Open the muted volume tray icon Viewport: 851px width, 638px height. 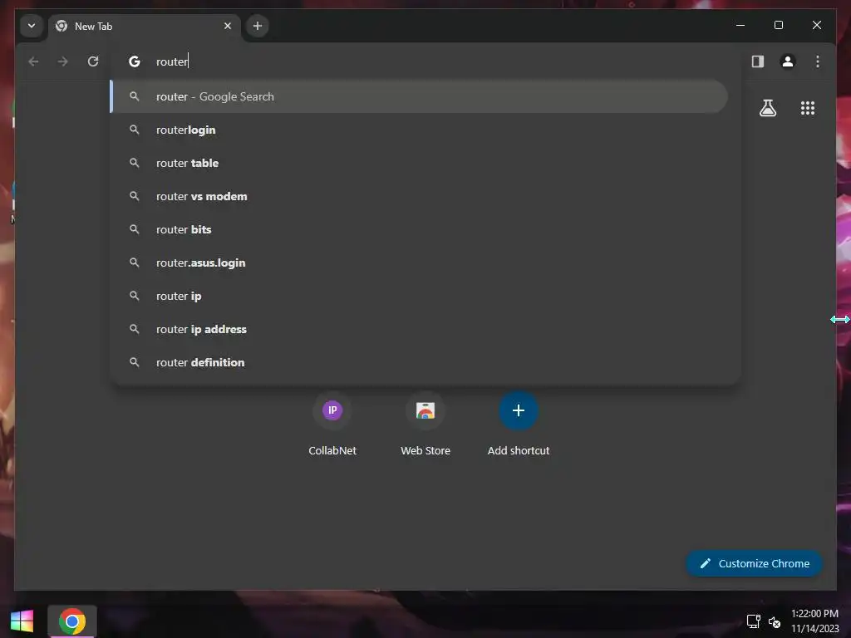tap(775, 621)
